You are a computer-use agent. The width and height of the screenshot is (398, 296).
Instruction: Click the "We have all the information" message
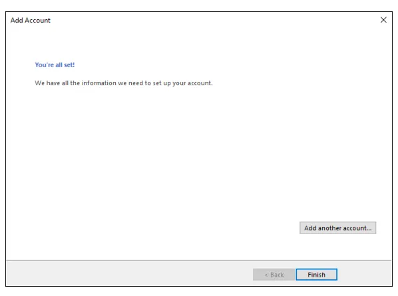(124, 83)
